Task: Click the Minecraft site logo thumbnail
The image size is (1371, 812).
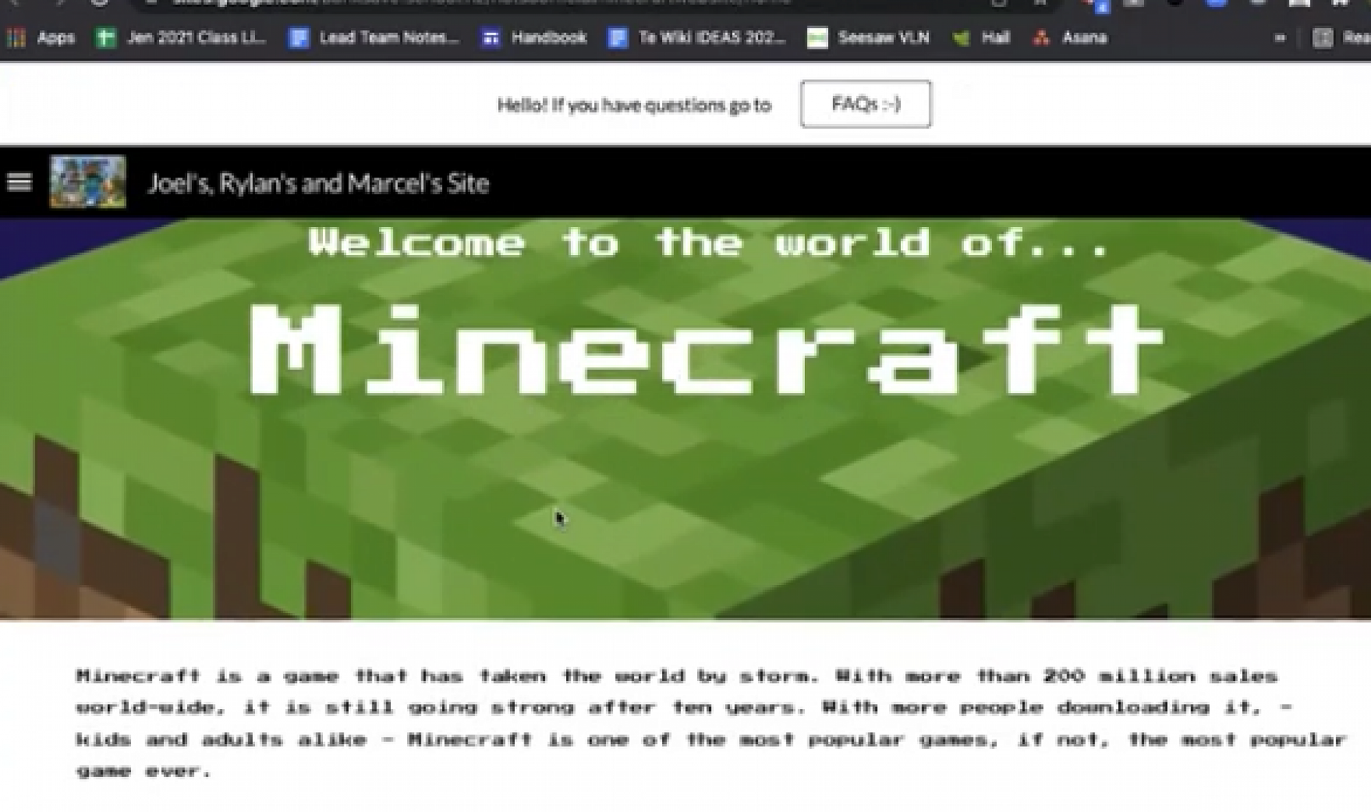Action: pyautogui.click(x=88, y=182)
